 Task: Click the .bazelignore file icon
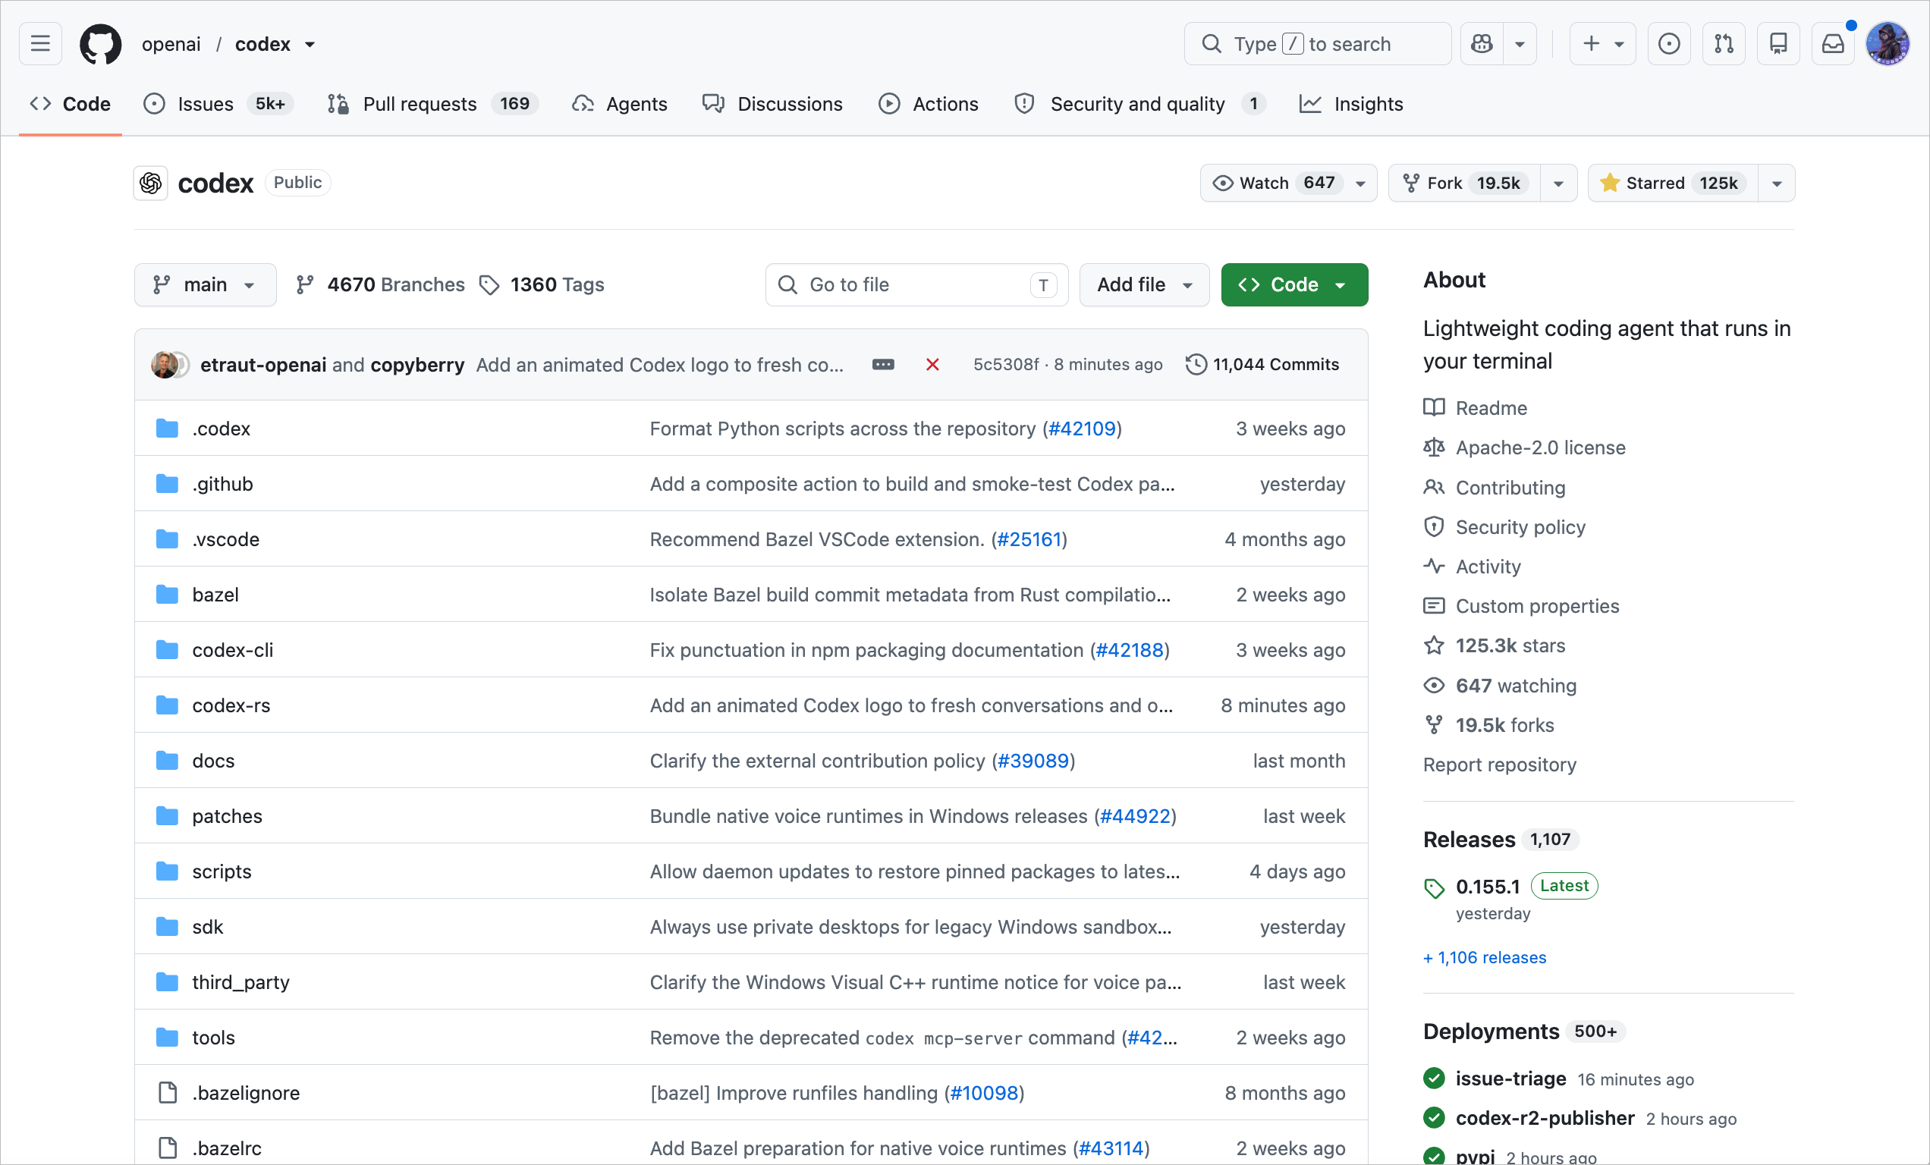(x=168, y=1092)
